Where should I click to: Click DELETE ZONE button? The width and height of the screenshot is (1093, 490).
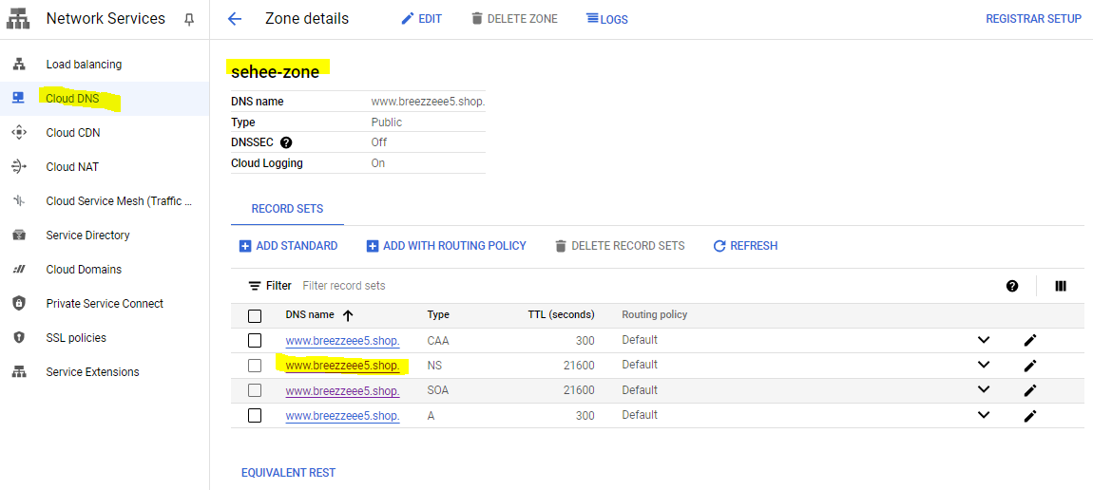click(514, 19)
